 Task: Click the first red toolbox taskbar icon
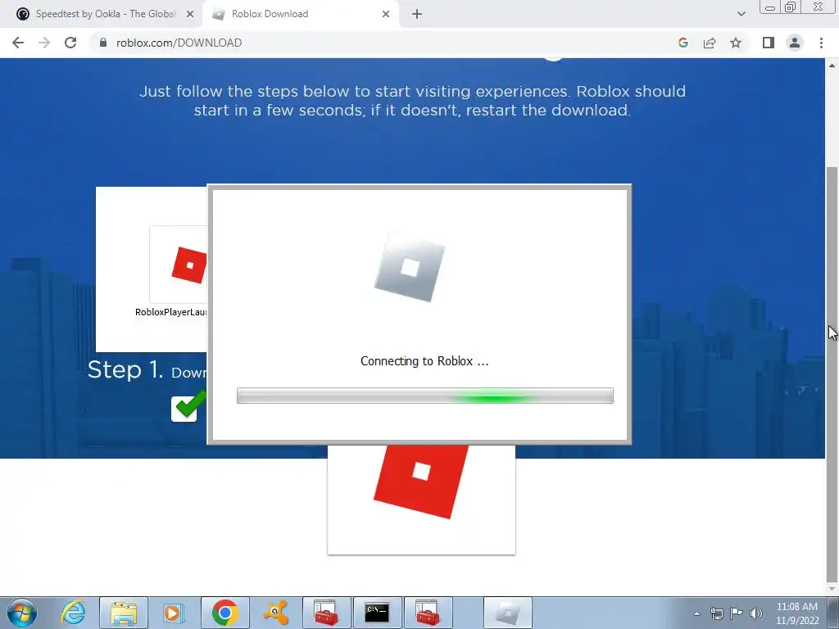pyautogui.click(x=326, y=613)
